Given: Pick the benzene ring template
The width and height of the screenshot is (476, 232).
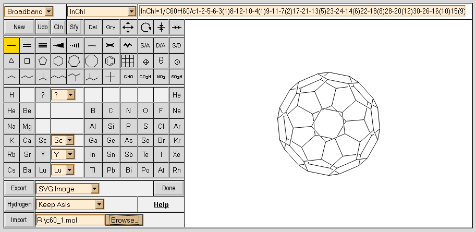Looking at the screenshot, I should [109, 61].
